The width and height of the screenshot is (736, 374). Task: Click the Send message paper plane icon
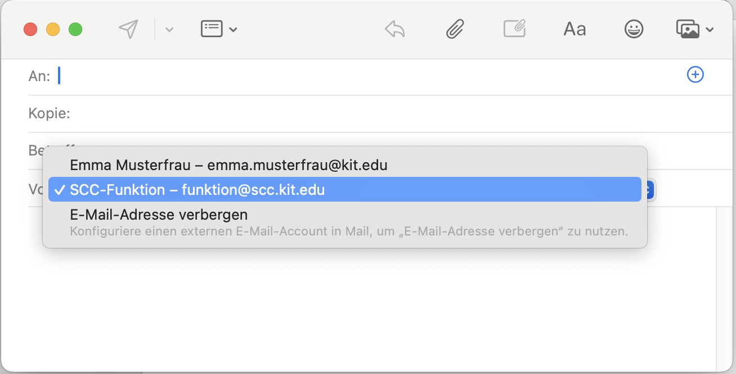click(129, 29)
